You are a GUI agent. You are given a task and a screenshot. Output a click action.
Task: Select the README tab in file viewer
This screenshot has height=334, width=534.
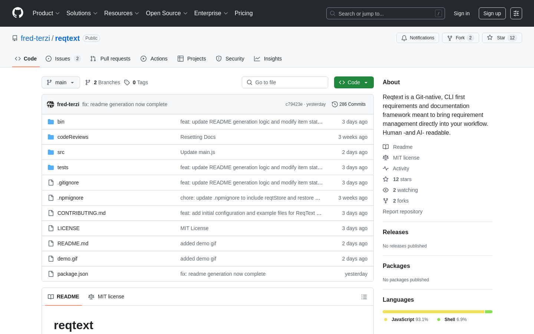pyautogui.click(x=63, y=297)
